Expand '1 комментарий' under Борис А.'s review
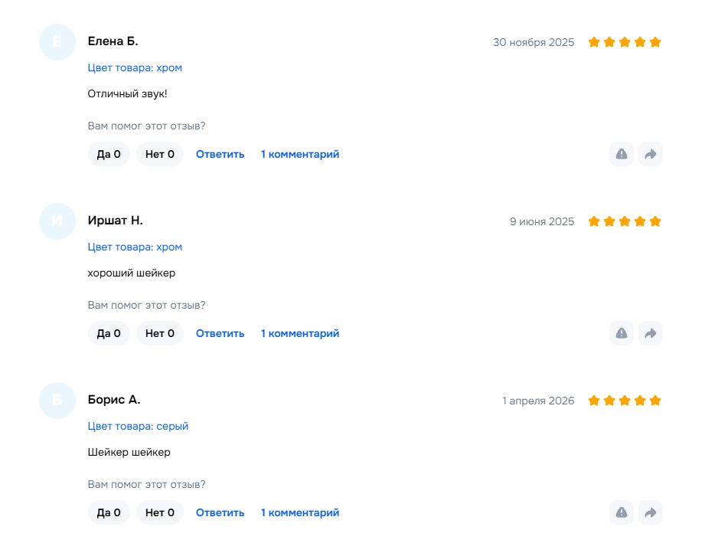 click(x=300, y=512)
